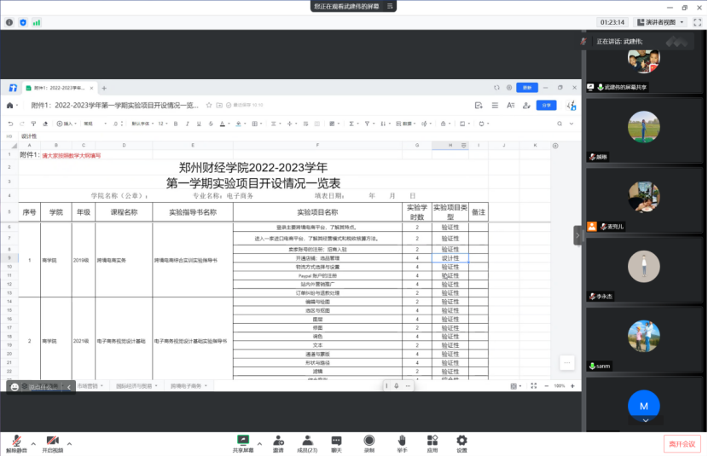This screenshot has width=708, height=456.
Task: Check green network signal indicator
Action: [37, 22]
